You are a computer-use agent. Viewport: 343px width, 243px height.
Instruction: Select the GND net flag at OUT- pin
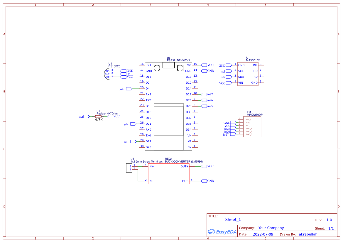[x=204, y=181]
